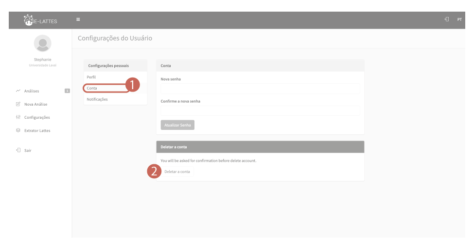Click the Extrator Lattes layers icon
Screen dimensions: 474x252
[x=18, y=130]
